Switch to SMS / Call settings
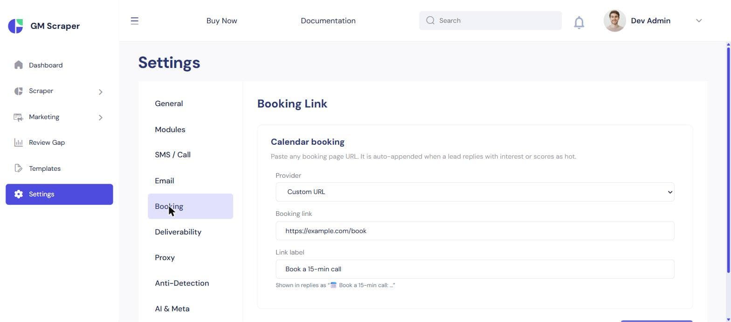The image size is (731, 322). 190,155
